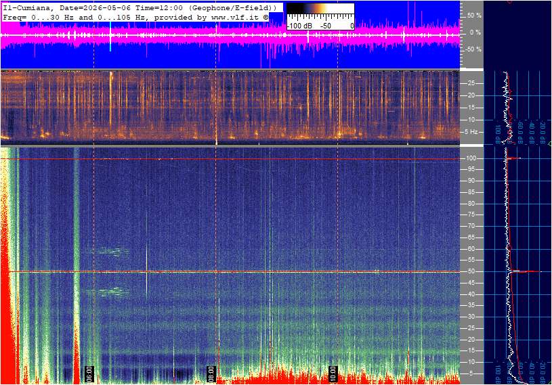
Task: Click the 45 Hz tick label on E-field axis
Action: 471,283
